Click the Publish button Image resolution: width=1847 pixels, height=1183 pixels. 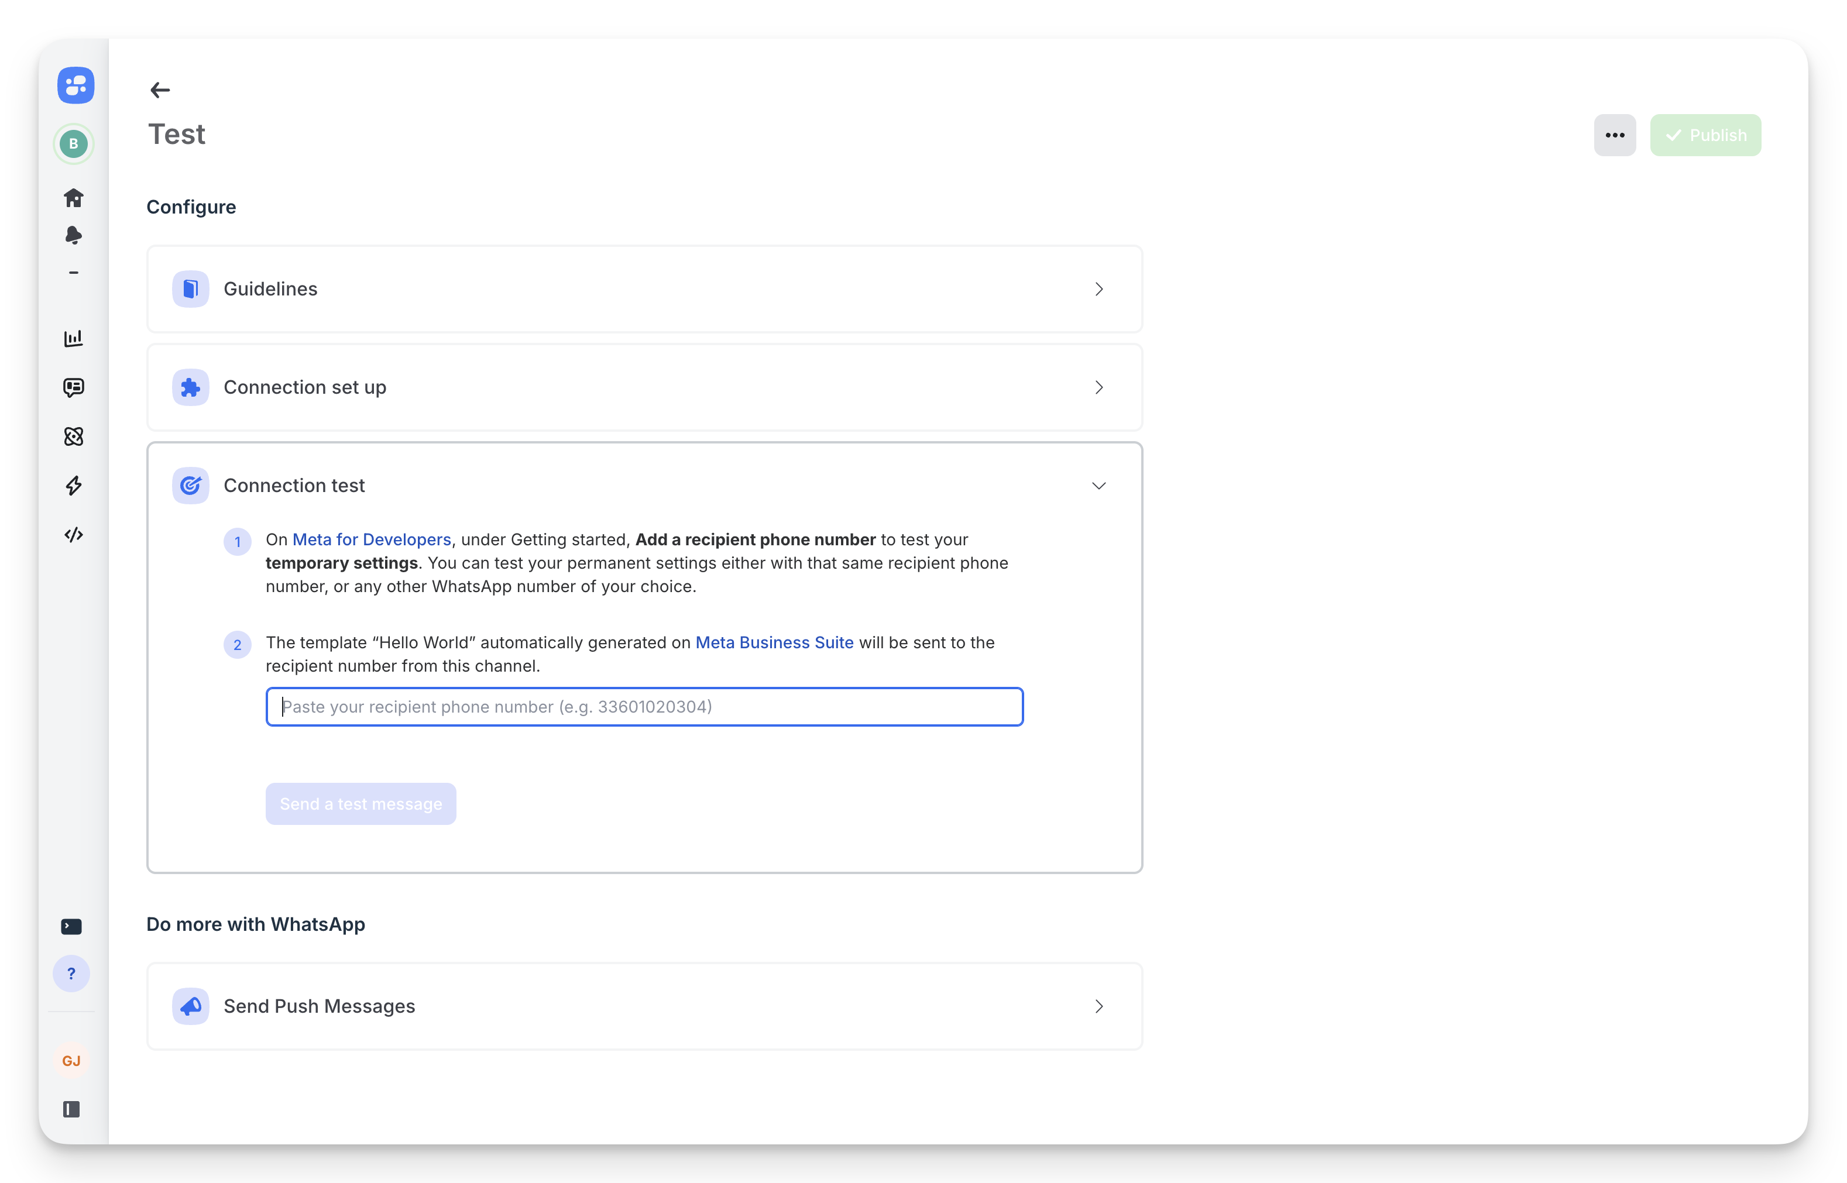(x=1705, y=135)
